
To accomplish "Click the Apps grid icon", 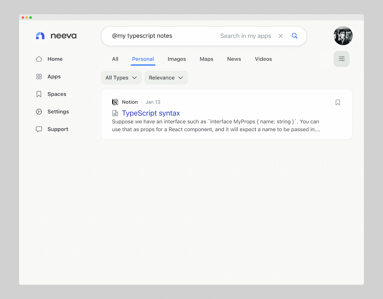I will 39,77.
